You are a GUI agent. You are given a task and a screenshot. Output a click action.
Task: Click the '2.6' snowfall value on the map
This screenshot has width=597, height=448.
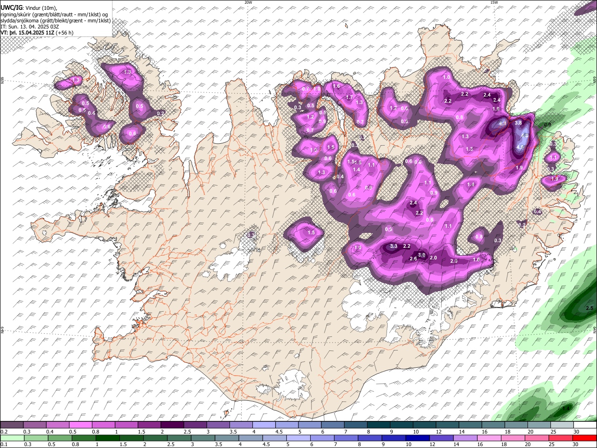pyautogui.click(x=413, y=259)
